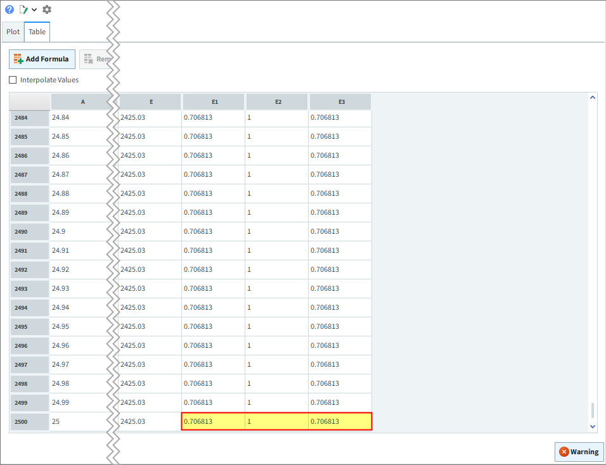Click the E3 cell in row 2498
606x465 pixels.
(x=340, y=383)
